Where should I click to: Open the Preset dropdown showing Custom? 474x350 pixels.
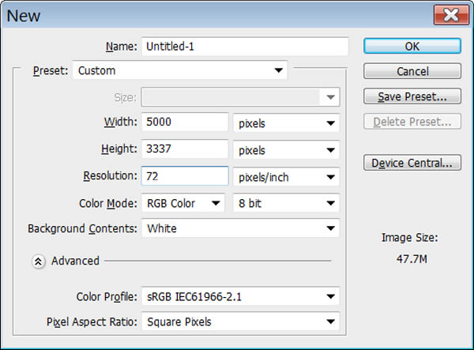pyautogui.click(x=179, y=70)
